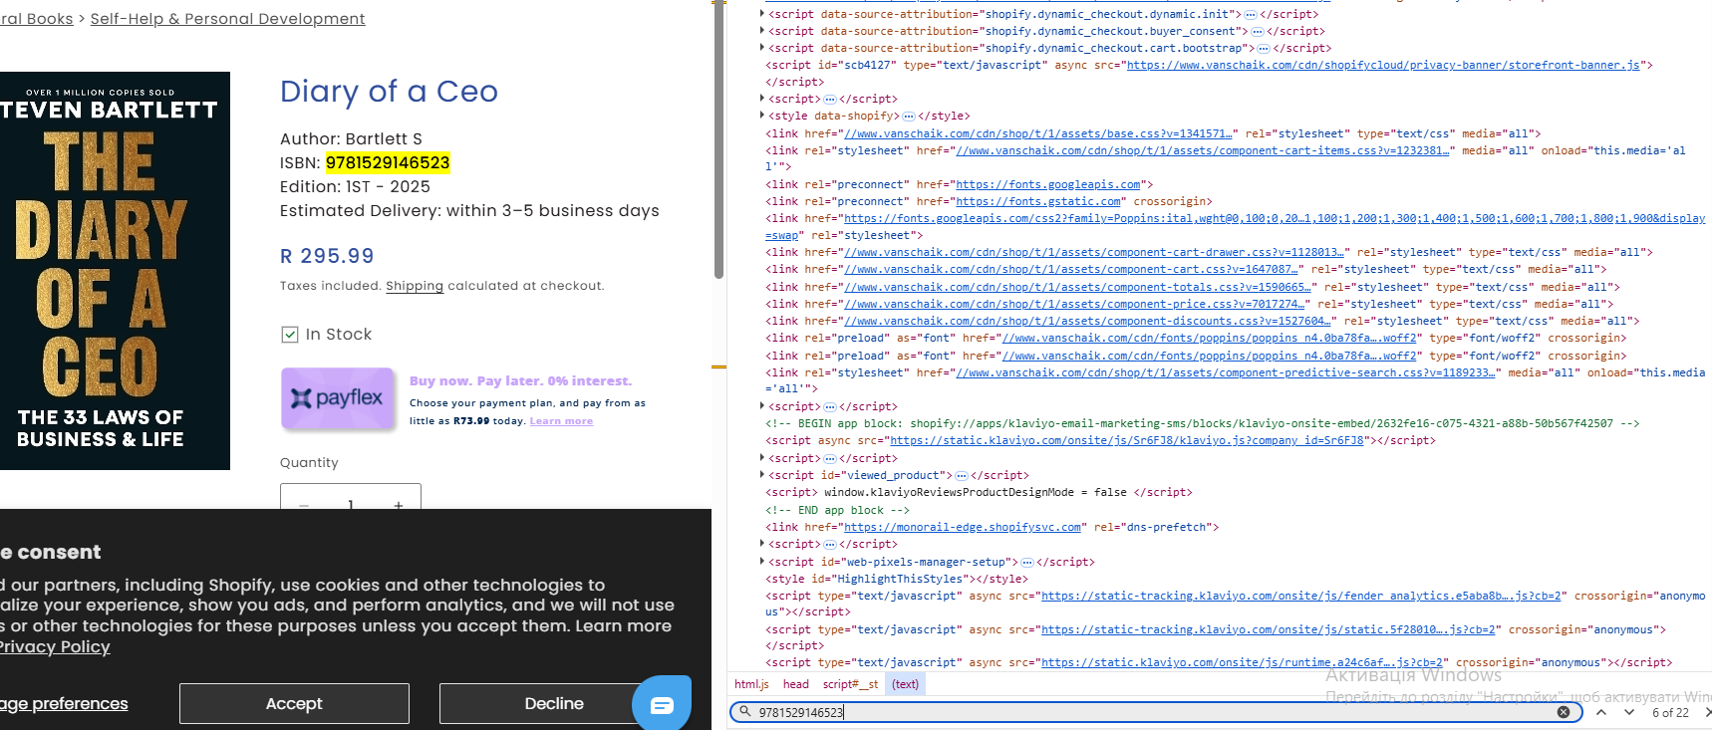Open klaviyo.js company_id source link
This screenshot has height=730, width=1712.
pos(1127,440)
